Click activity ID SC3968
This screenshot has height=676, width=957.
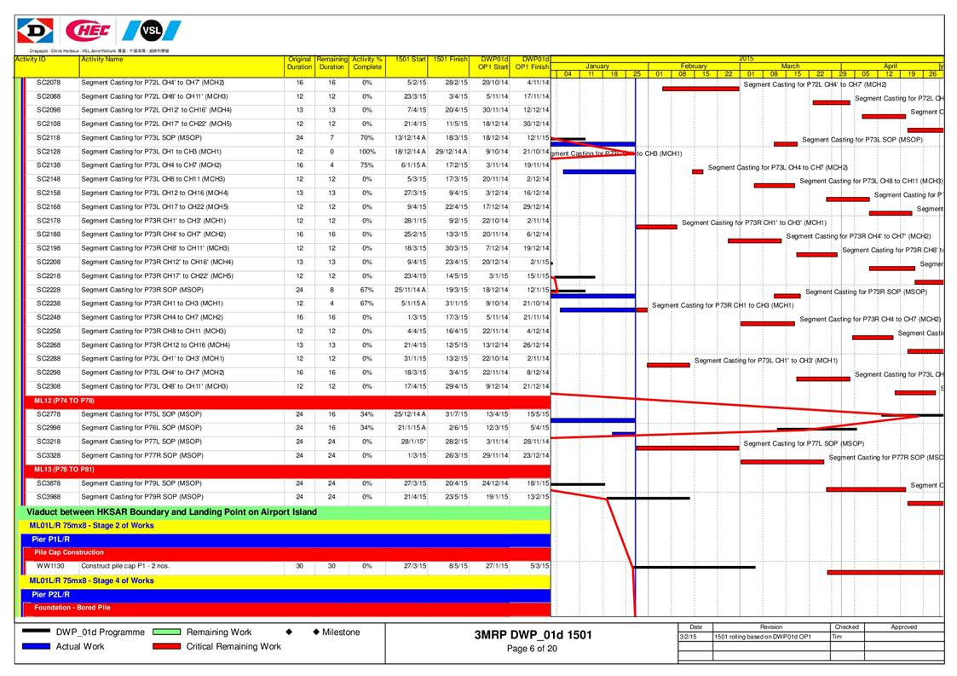pyautogui.click(x=49, y=497)
